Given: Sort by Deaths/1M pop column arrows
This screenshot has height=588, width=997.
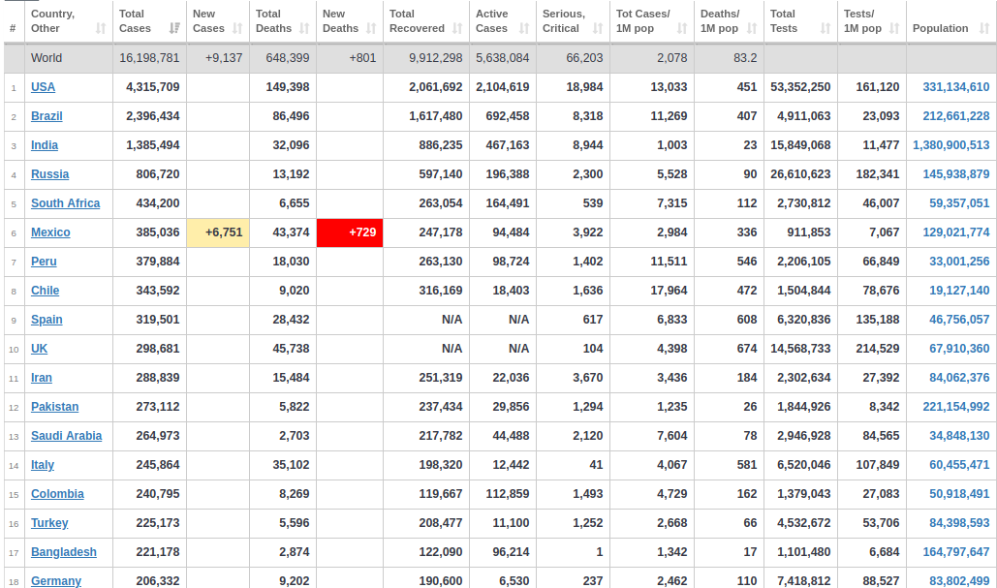Looking at the screenshot, I should (752, 29).
